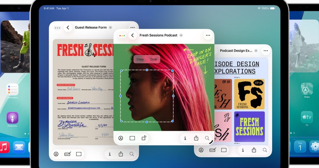Open Markup tool in Podcast Design window
The image size is (319, 168).
[x=201, y=150]
